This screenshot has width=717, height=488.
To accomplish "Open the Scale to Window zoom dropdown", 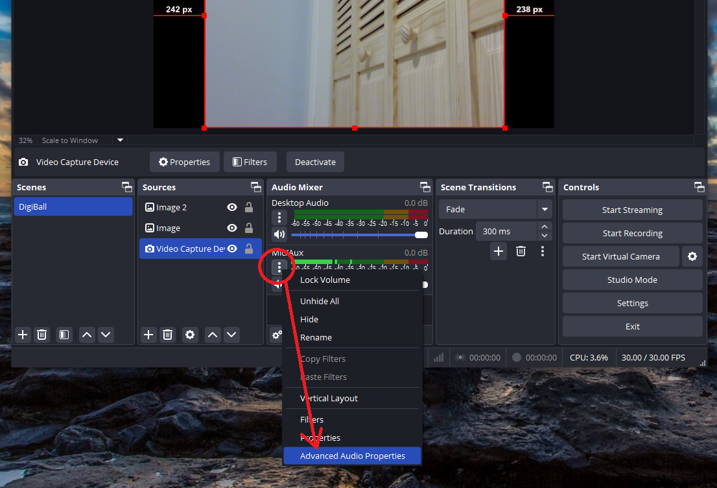I will coord(120,140).
